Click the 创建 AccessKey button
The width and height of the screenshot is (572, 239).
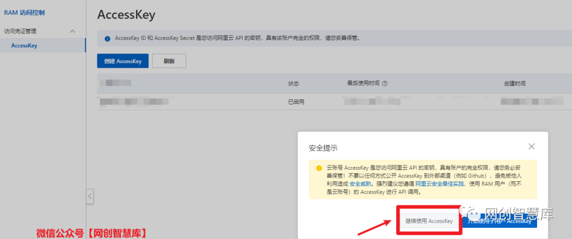coord(122,61)
